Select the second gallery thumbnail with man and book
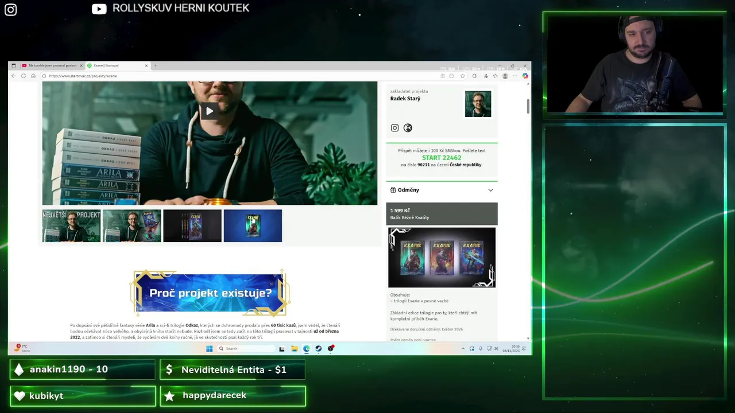The image size is (735, 413). 131,226
